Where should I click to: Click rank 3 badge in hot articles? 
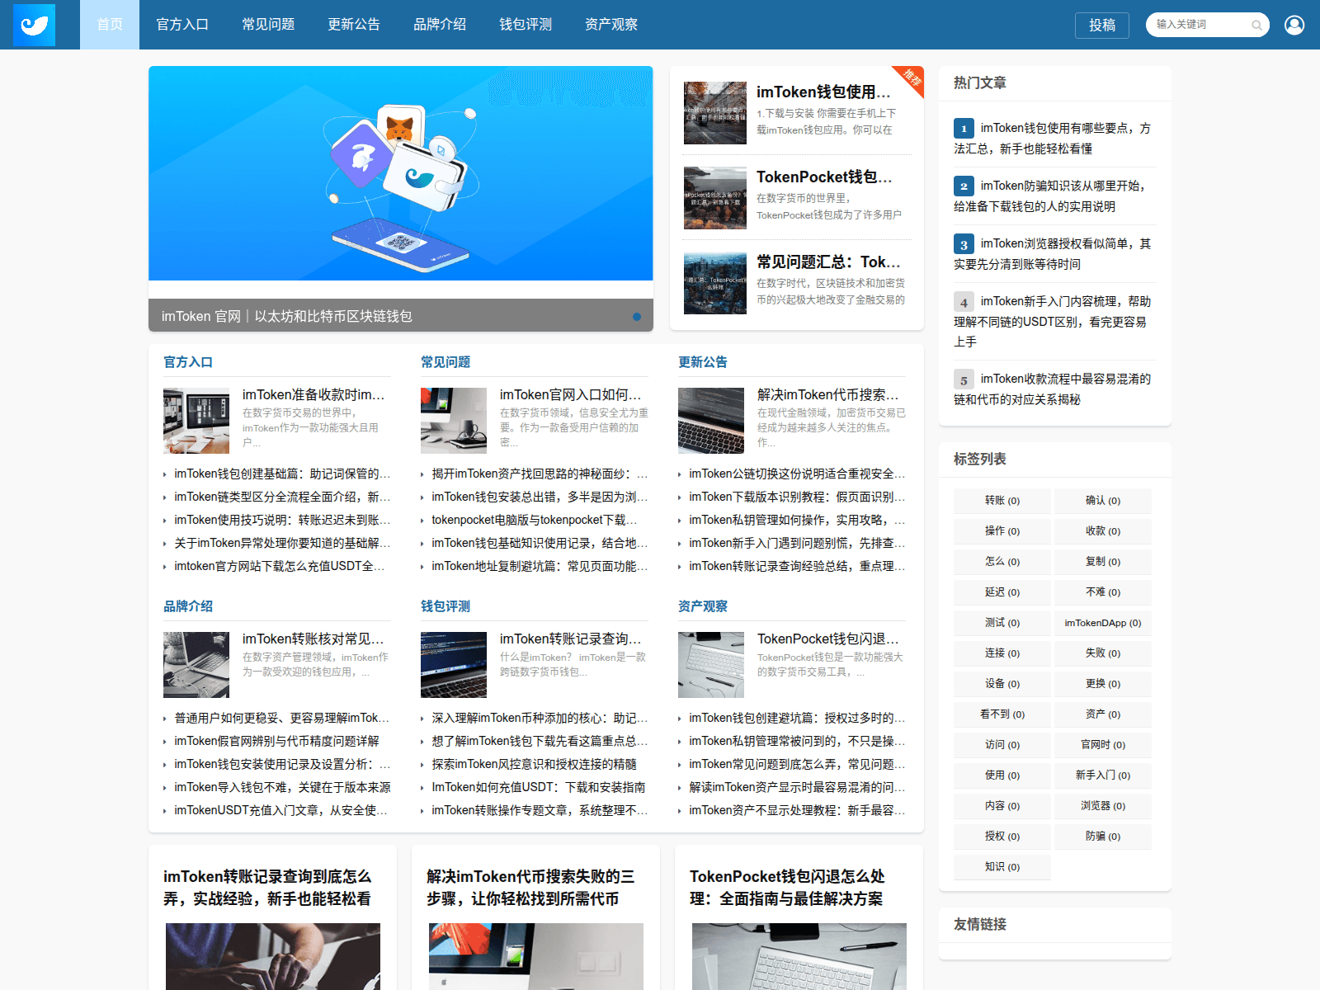(x=964, y=244)
